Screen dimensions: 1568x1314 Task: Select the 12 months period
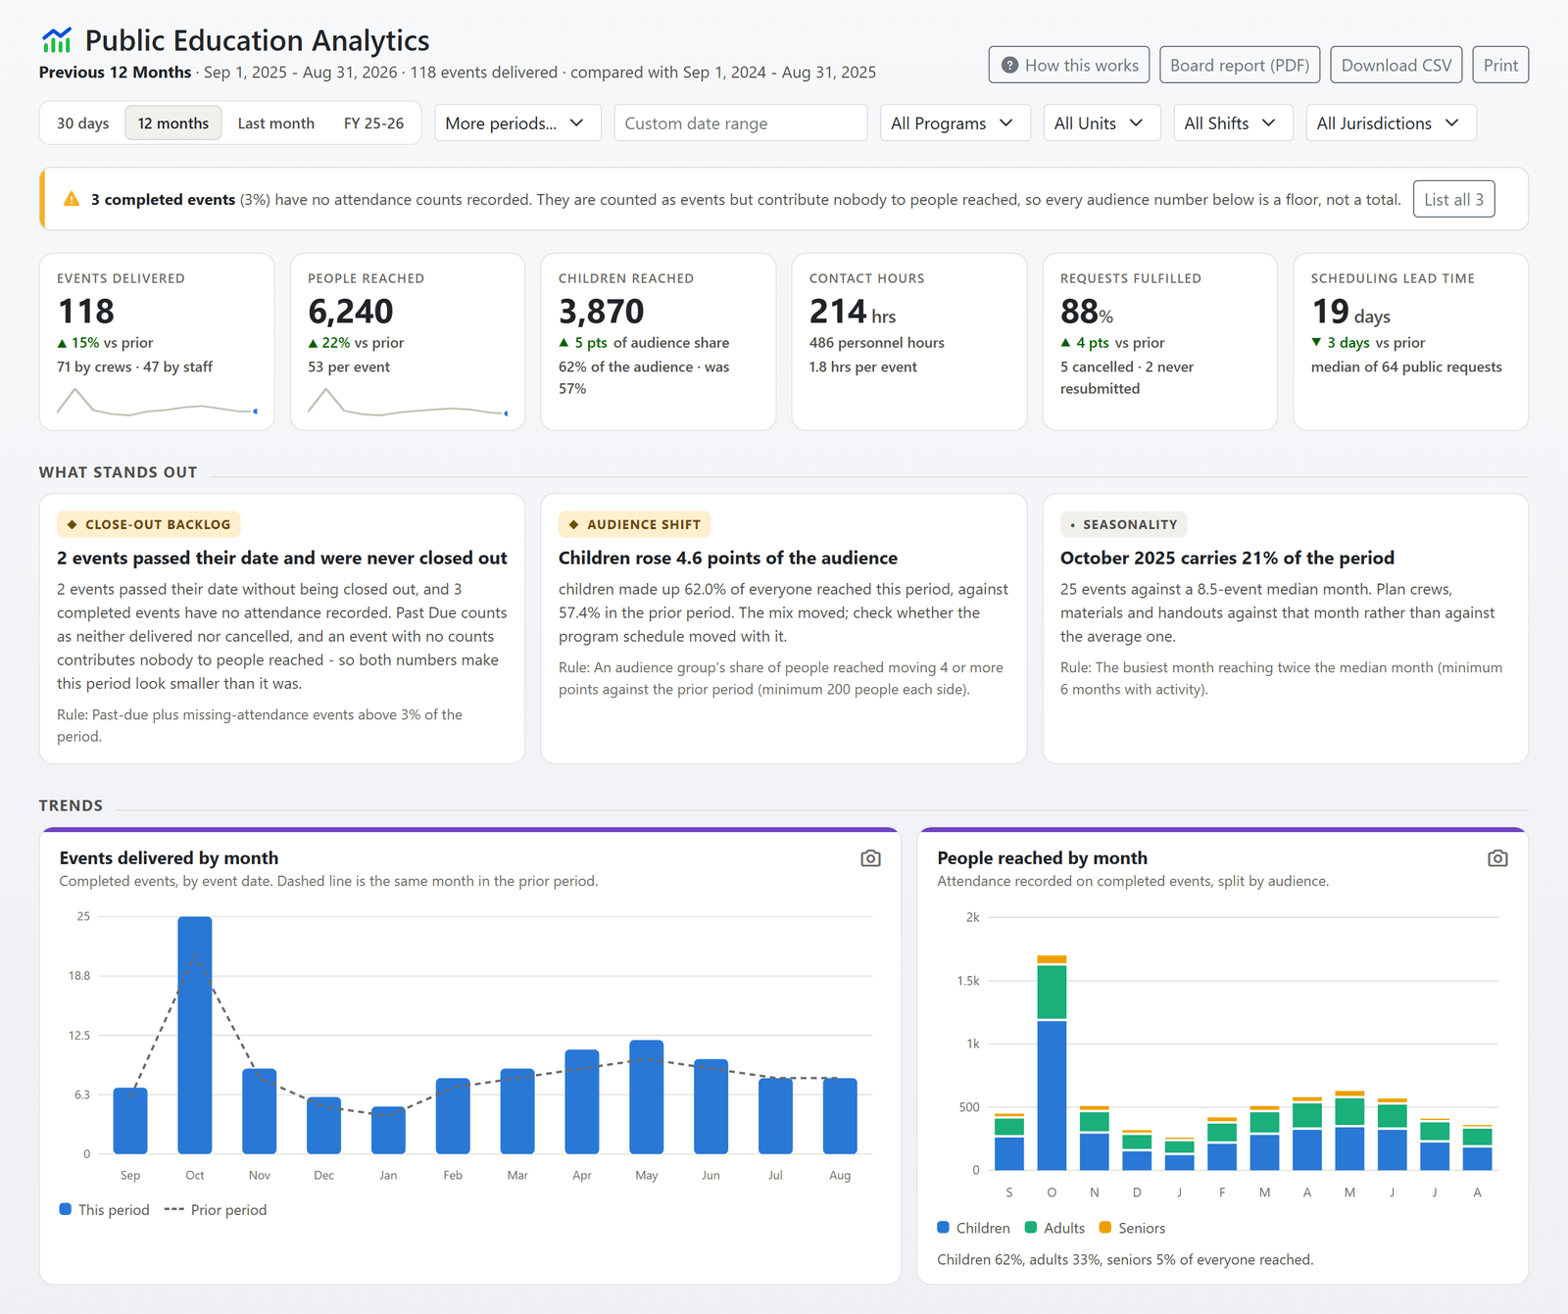click(x=173, y=123)
